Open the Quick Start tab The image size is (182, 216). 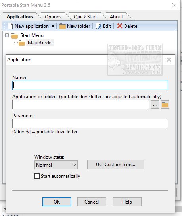click(x=85, y=17)
